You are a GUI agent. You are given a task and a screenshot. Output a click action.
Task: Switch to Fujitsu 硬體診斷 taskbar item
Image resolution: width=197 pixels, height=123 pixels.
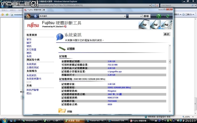coord(139,121)
